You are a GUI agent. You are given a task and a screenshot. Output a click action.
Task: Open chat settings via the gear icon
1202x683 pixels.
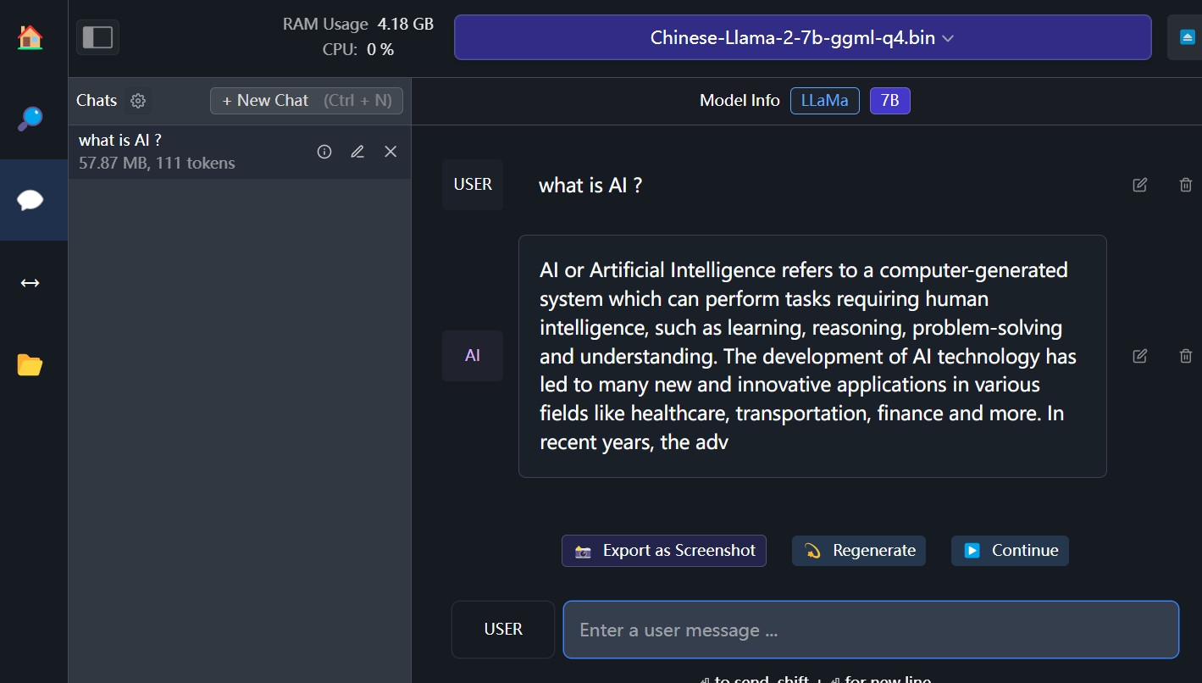coord(138,100)
